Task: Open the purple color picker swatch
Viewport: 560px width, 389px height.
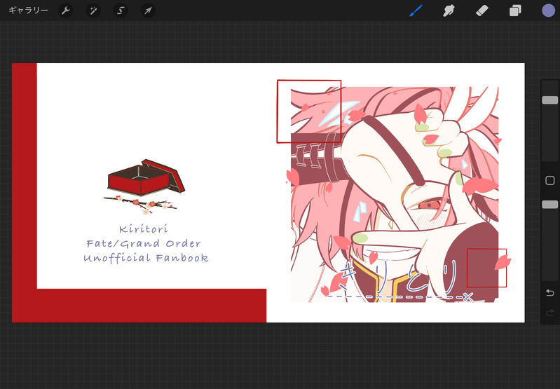Action: (x=549, y=11)
